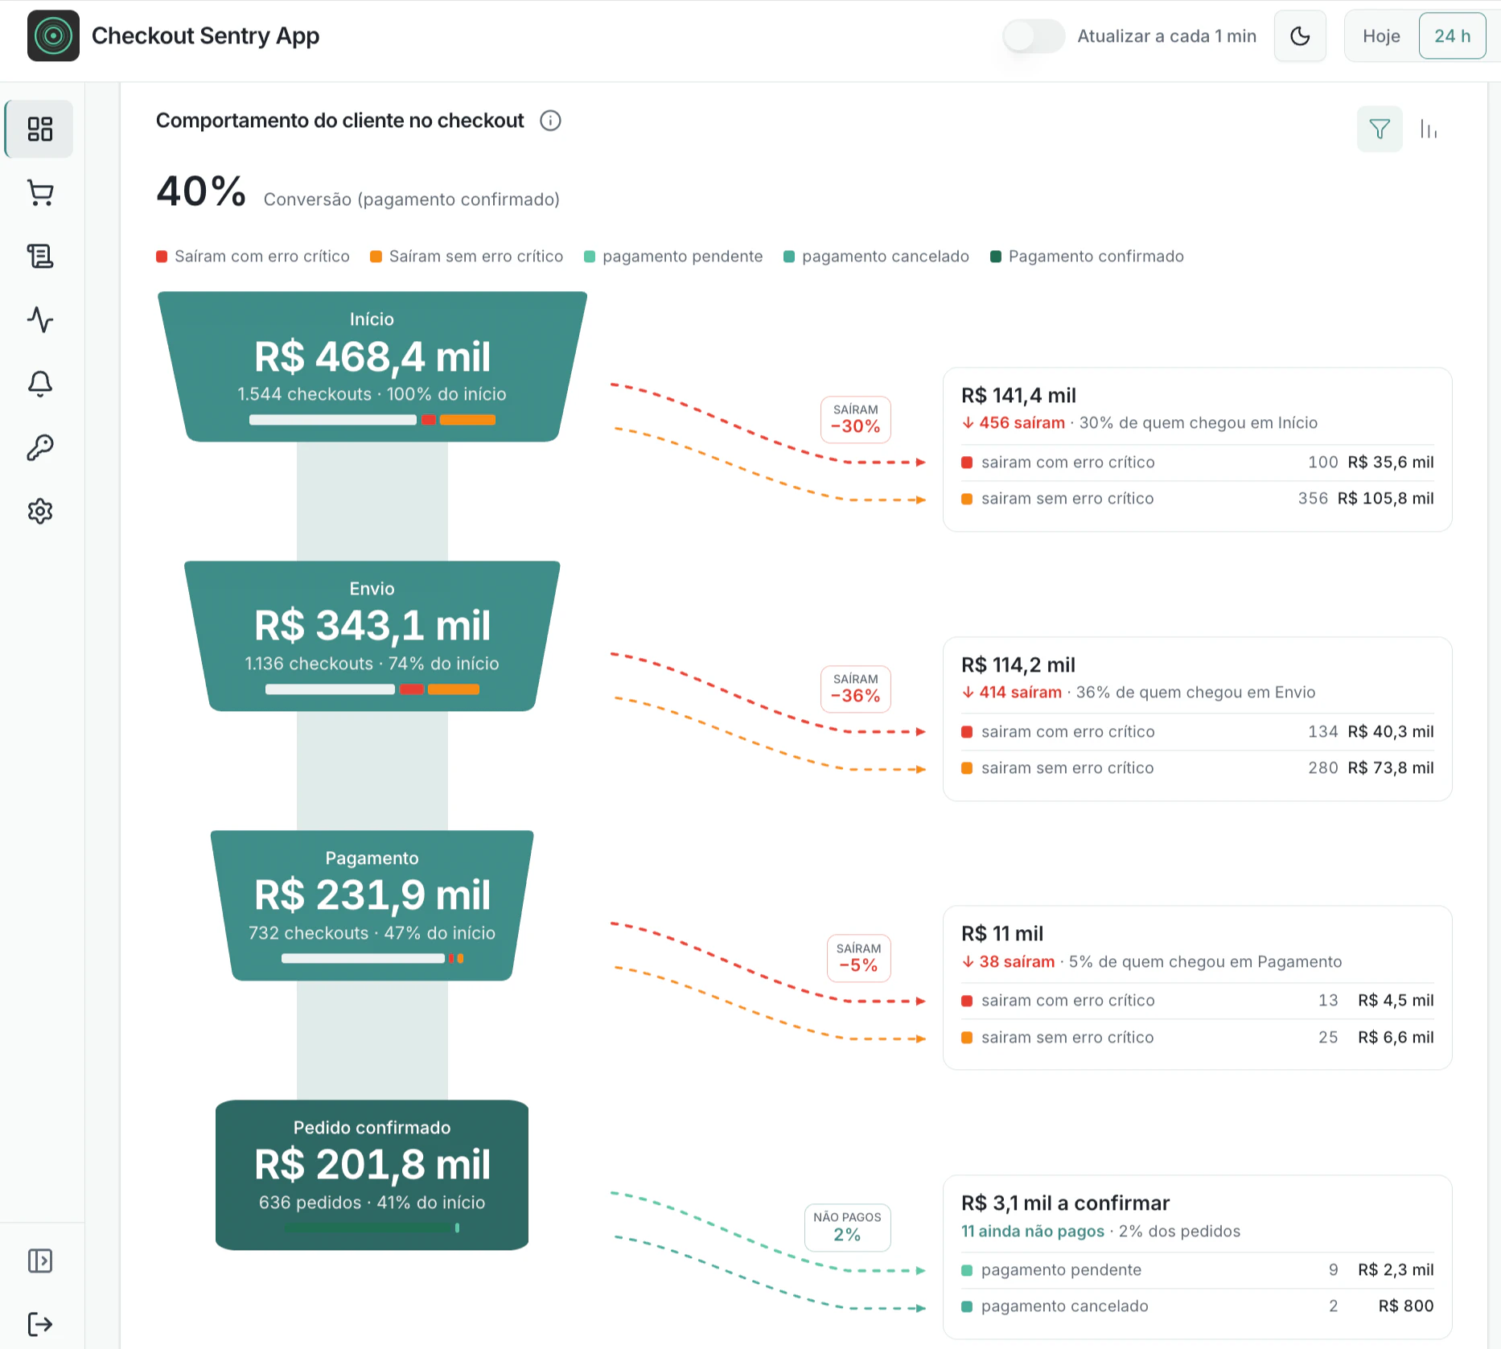Click 'R$ 35,6 mil' value row
The width and height of the screenshot is (1501, 1349).
[1198, 463]
